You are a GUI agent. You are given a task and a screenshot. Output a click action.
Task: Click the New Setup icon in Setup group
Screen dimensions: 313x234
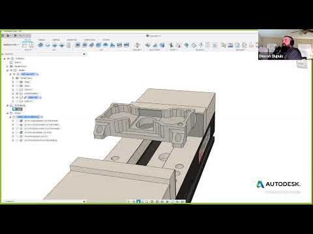pos(25,45)
